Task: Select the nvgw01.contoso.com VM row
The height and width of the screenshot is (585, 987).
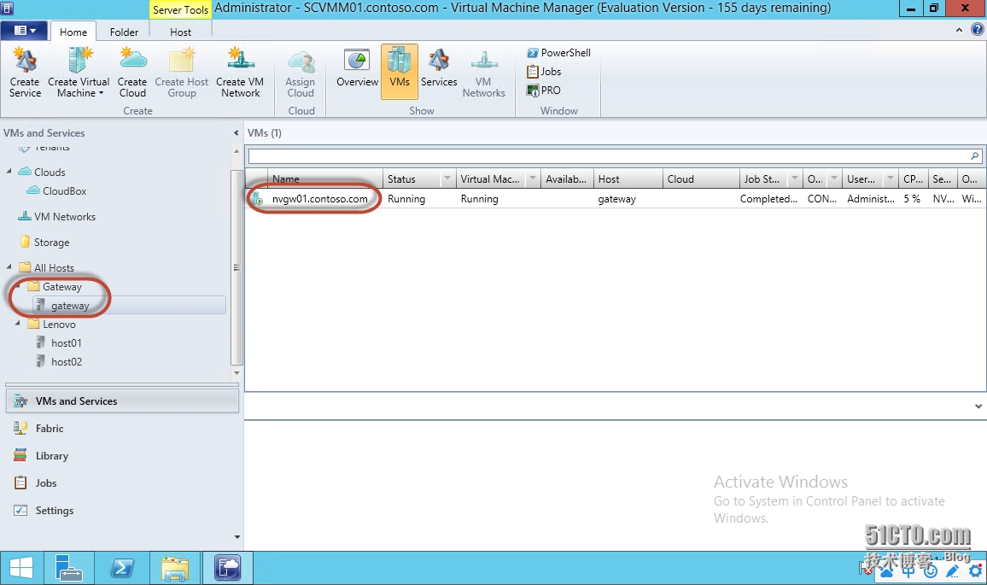Action: [615, 199]
